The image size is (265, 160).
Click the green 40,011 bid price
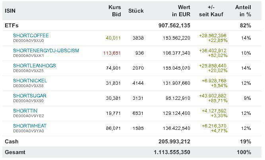click(x=113, y=38)
